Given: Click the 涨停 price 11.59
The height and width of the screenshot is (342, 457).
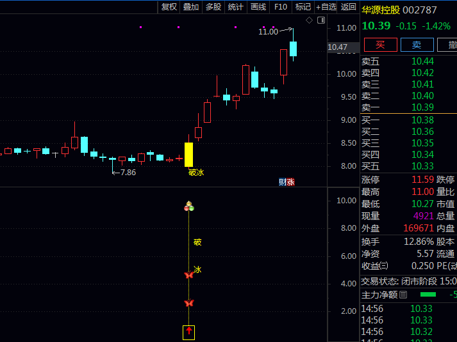Looking at the screenshot, I should (x=422, y=180).
